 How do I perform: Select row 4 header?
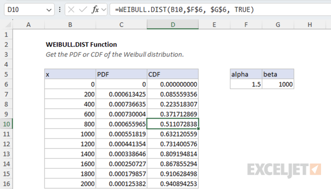point(6,64)
